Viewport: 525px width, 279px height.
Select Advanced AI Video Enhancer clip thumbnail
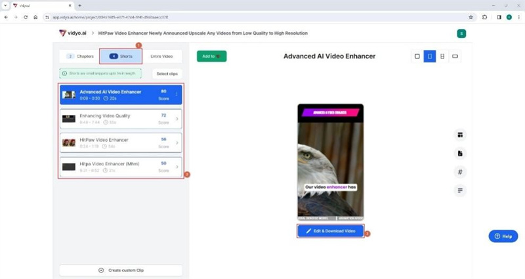(69, 95)
